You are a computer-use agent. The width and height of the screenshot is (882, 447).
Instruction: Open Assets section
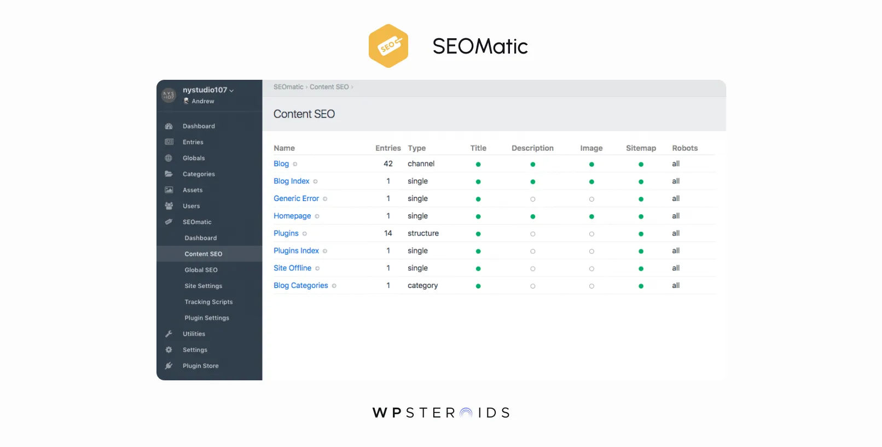pyautogui.click(x=193, y=190)
